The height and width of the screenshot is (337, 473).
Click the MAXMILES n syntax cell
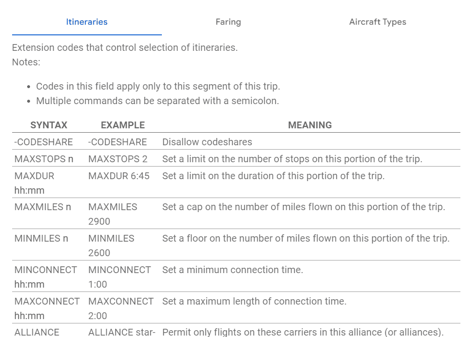[43, 207]
